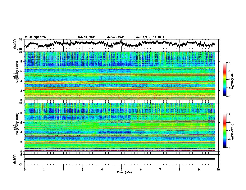This screenshot has width=246, height=190.
Task: Click the ch.2 spectrogram color bar
Action: point(225,131)
